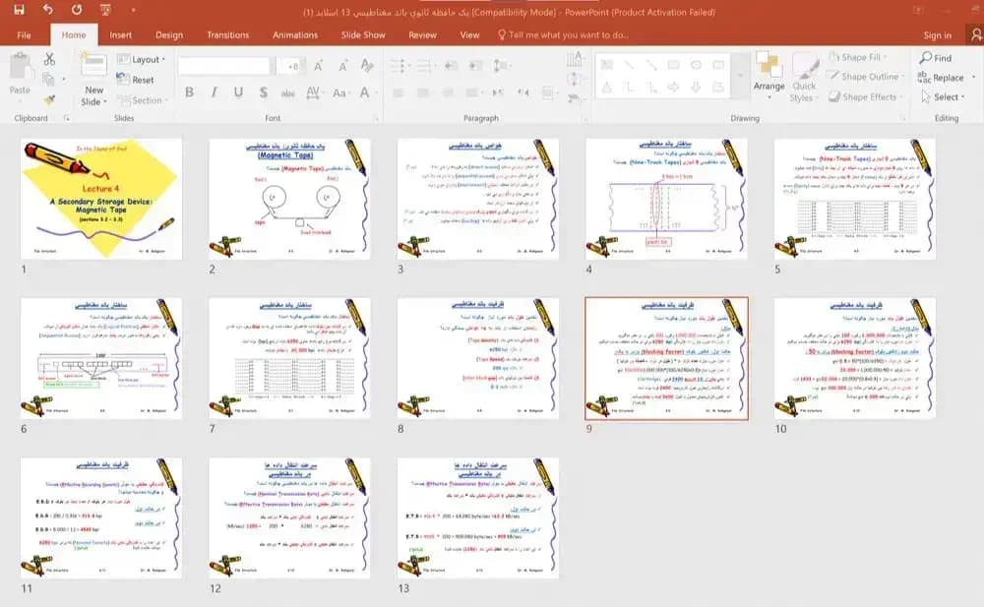Toggle Underline formatting
The width and height of the screenshot is (984, 607).
[238, 92]
